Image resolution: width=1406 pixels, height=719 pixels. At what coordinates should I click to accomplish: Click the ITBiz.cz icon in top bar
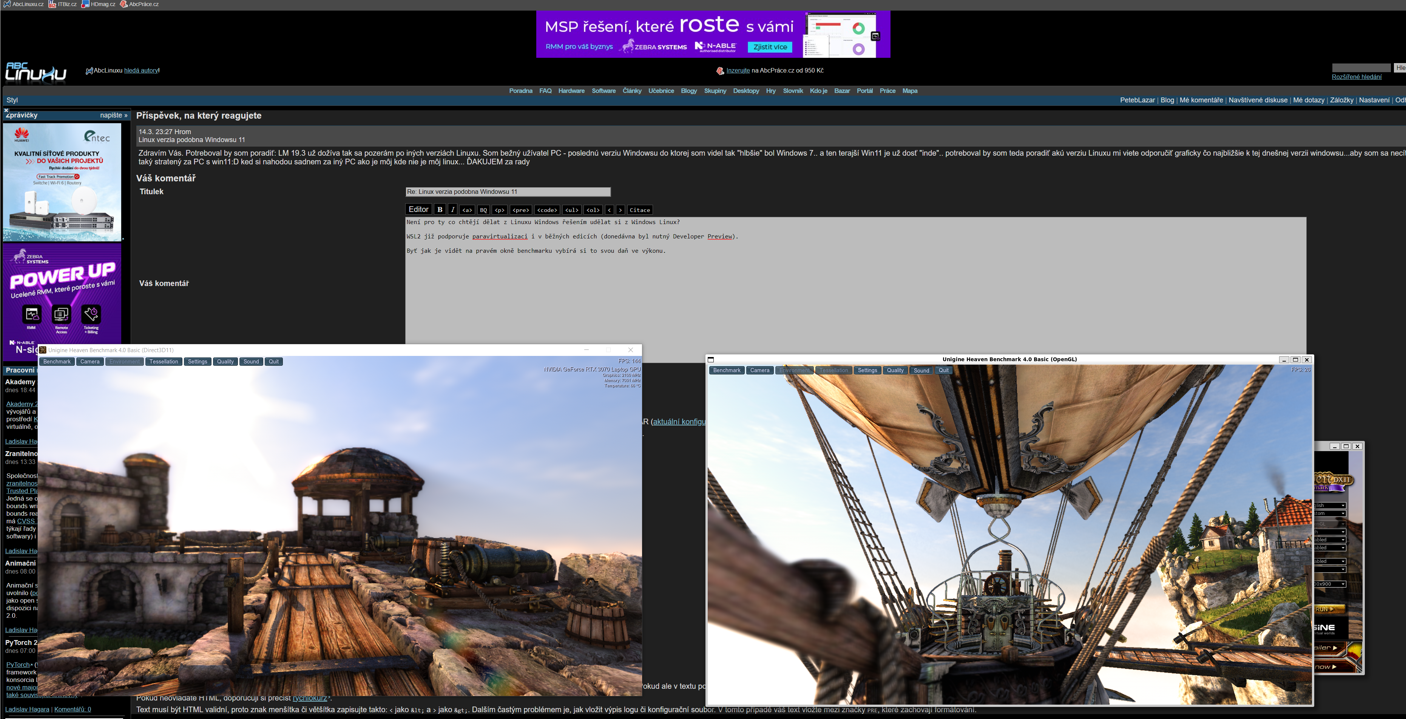pyautogui.click(x=52, y=5)
